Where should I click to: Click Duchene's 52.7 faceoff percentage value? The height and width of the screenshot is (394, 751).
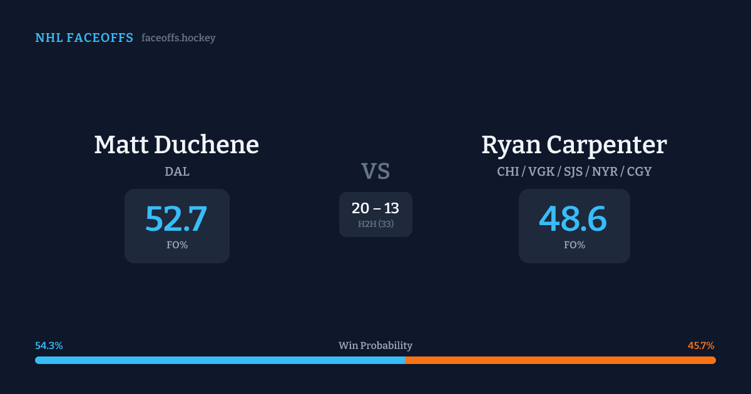(176, 218)
